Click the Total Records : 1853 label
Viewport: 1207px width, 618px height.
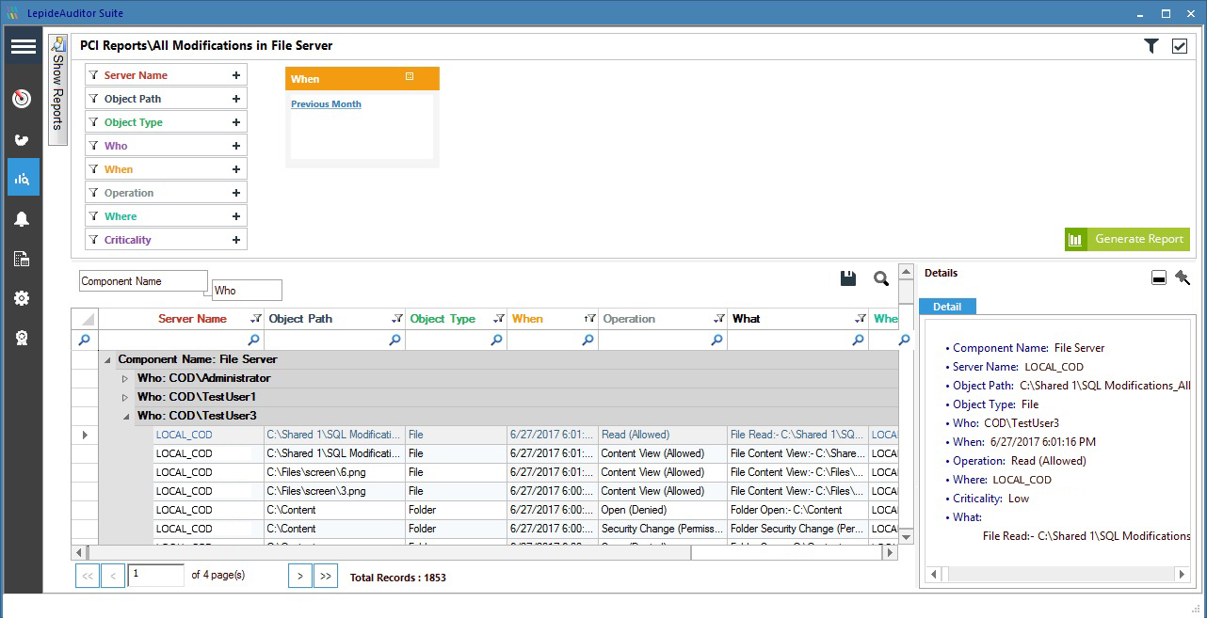[397, 577]
